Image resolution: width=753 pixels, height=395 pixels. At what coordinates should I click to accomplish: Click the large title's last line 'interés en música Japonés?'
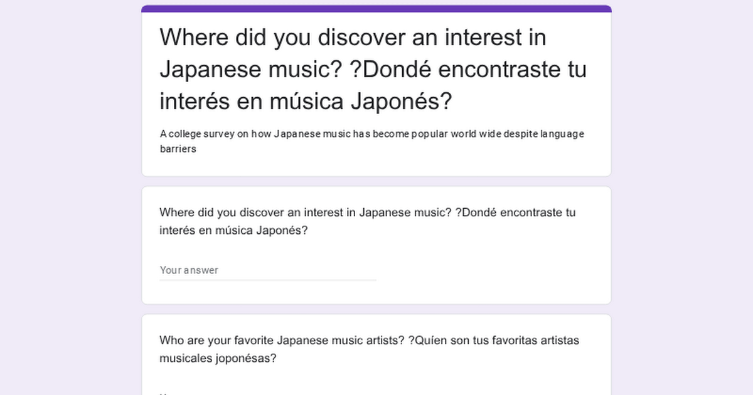[305, 100]
